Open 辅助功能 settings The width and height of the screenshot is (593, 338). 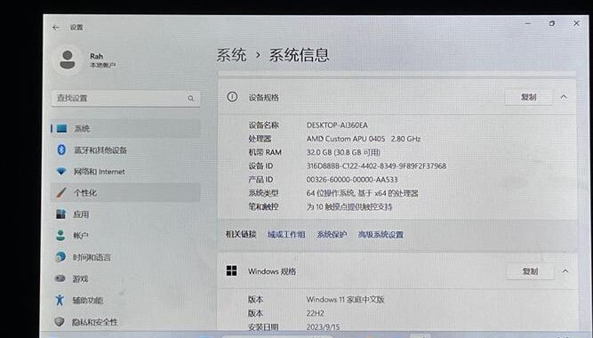pyautogui.click(x=125, y=300)
